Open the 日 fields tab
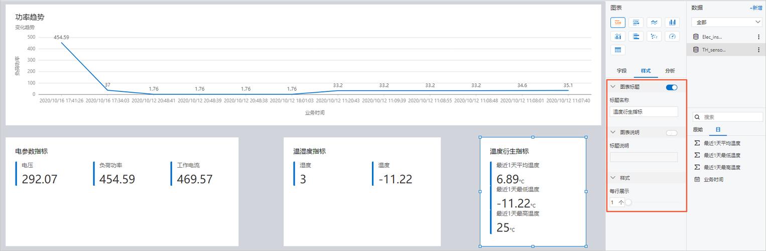This screenshot has width=766, height=251. [x=718, y=130]
